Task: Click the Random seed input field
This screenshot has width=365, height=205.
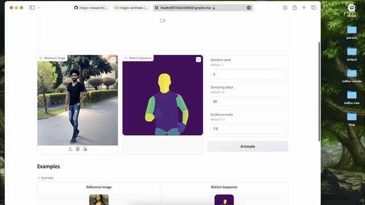Action: coord(248,74)
